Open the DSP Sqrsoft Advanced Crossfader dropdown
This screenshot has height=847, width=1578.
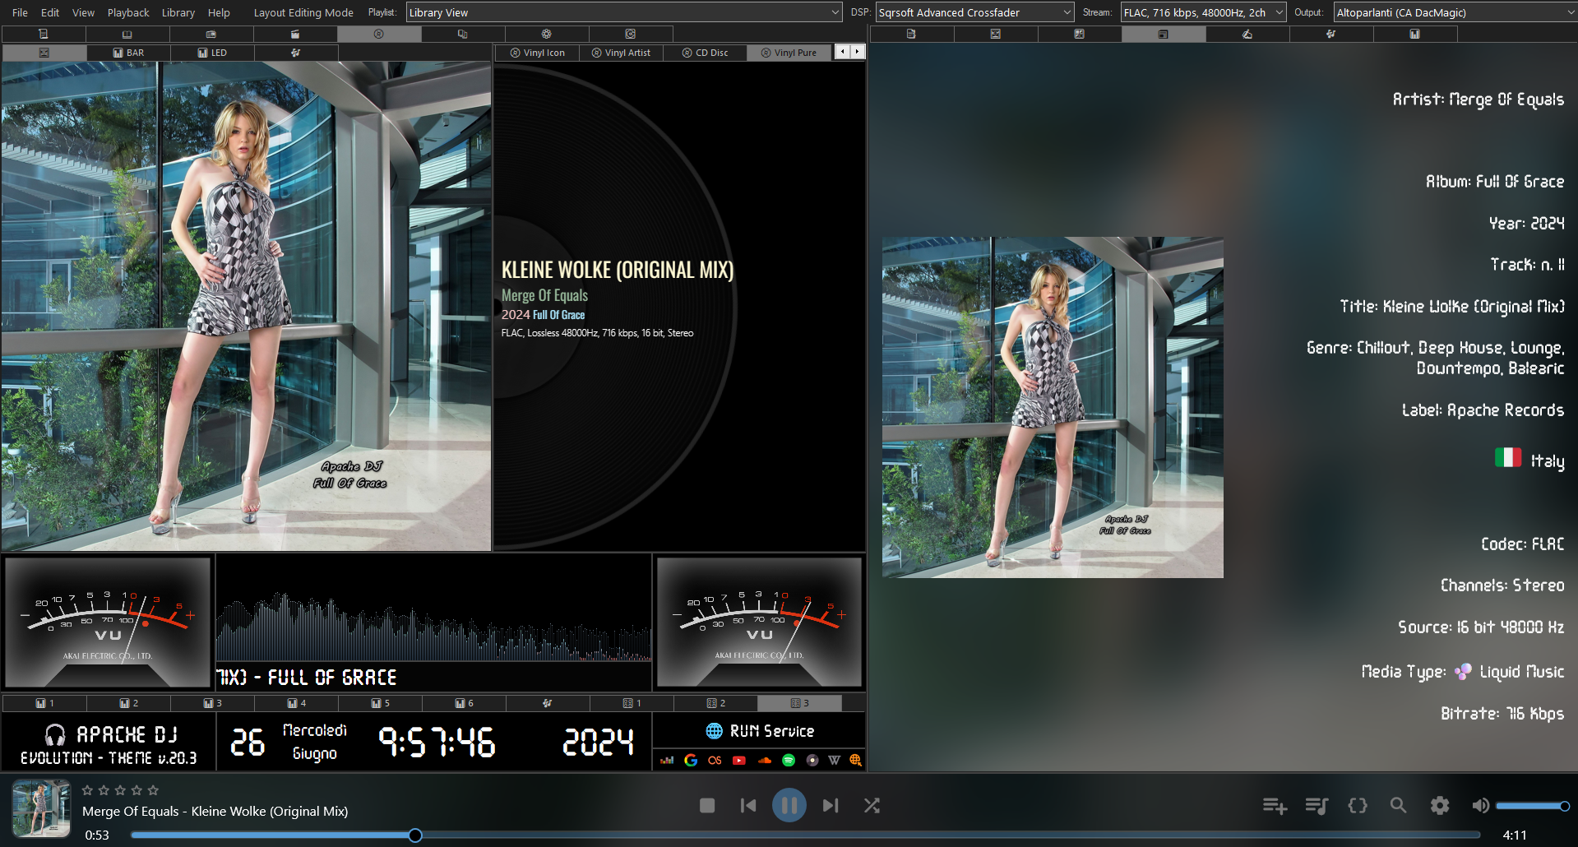pos(975,12)
